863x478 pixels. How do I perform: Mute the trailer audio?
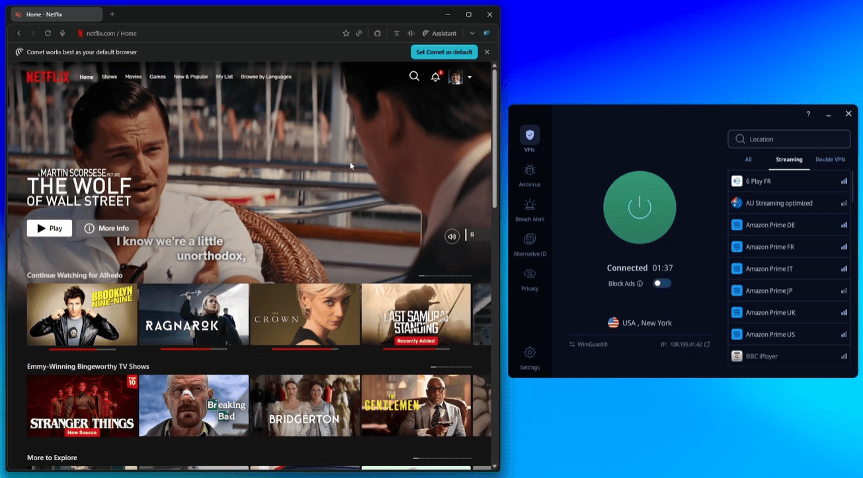coord(452,237)
